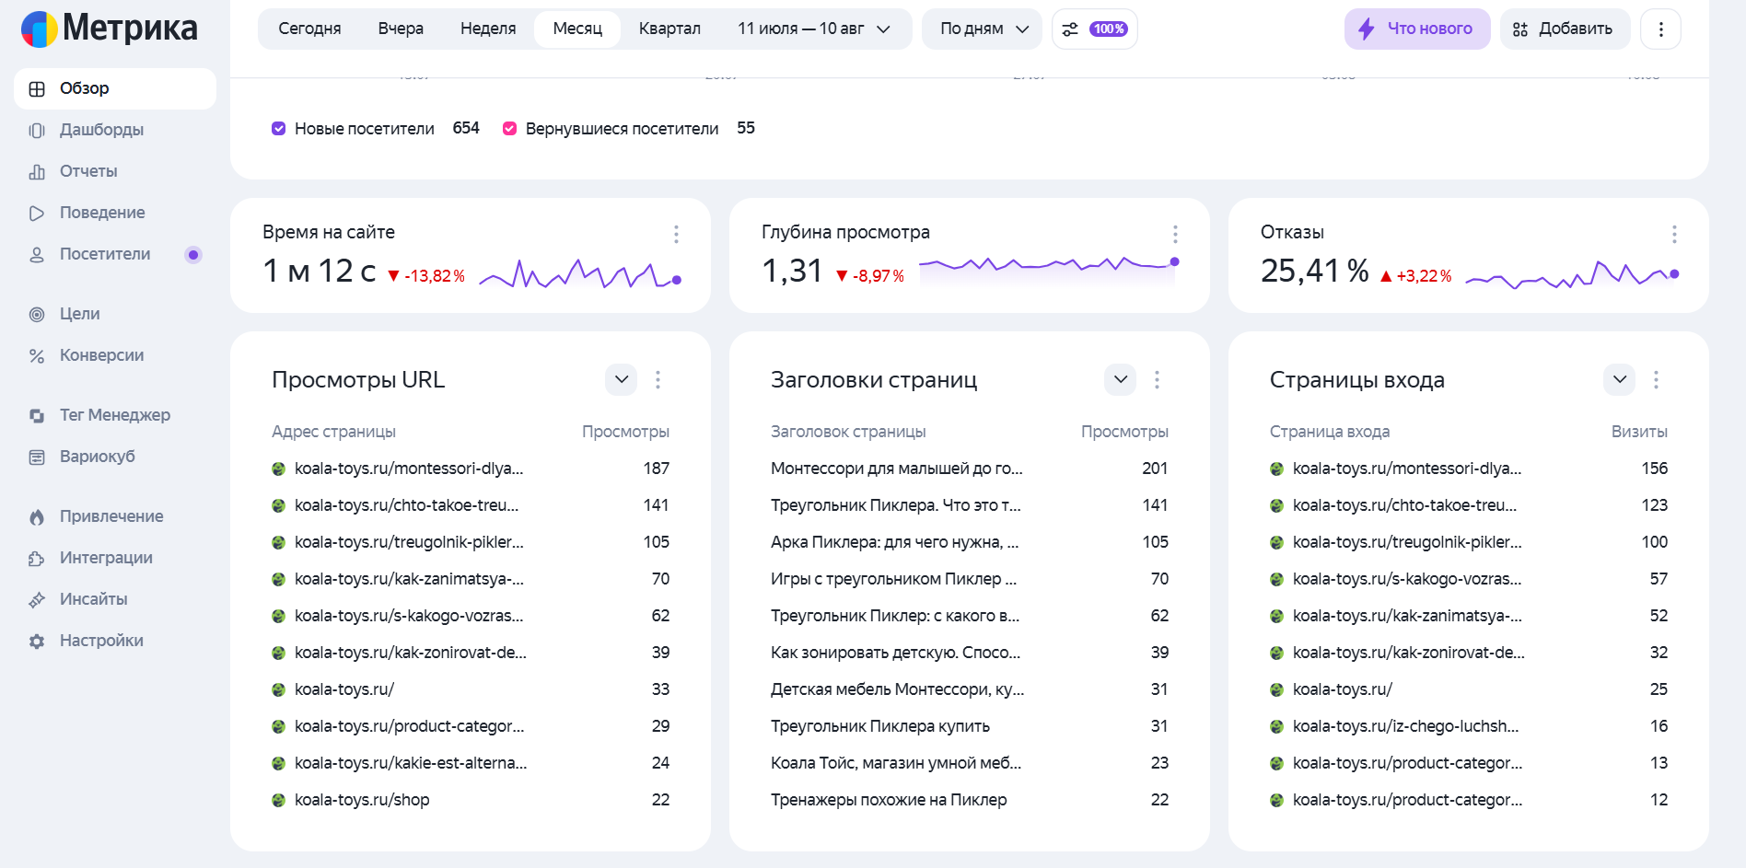Image resolution: width=1746 pixels, height=868 pixels.
Task: Expand the Просмотры URL dropdown chevron
Action: pyautogui.click(x=622, y=379)
